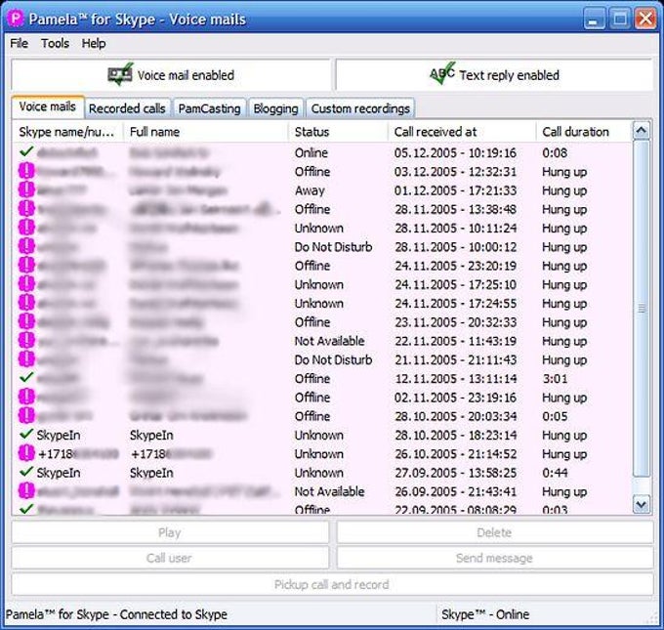Screen dimensions: 664x630
Task: Click the pink alert icon on the 22.11.2005 row
Action: [26, 340]
